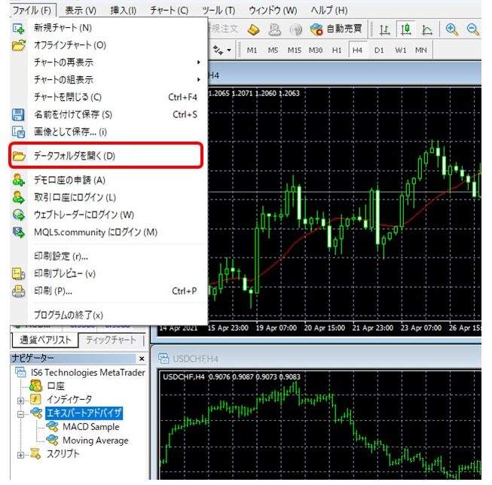
Task: Switch chart to bar chart icon
Action: tap(384, 29)
